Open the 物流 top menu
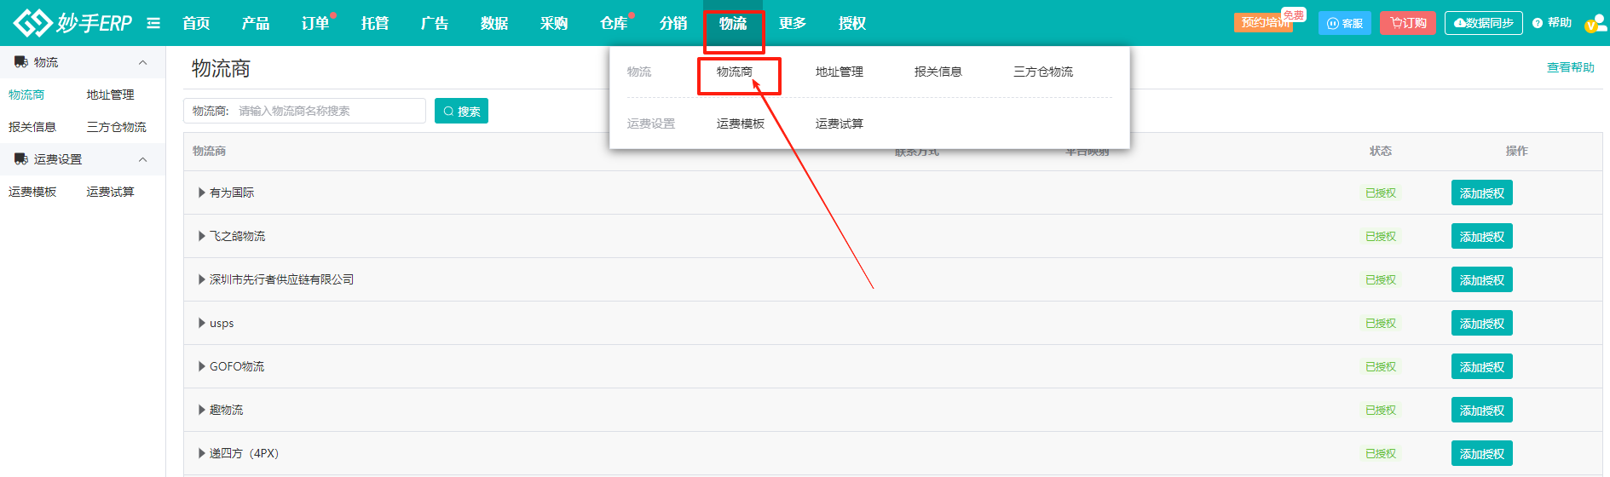This screenshot has height=477, width=1610. tap(733, 23)
